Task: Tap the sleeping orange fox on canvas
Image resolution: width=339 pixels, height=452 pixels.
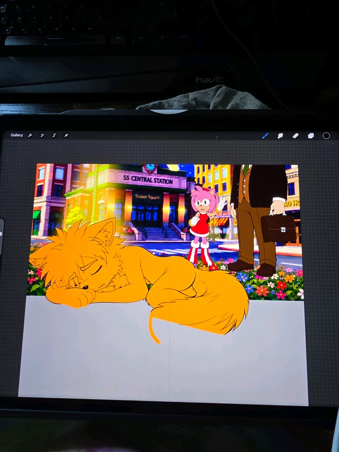Action: [138, 280]
